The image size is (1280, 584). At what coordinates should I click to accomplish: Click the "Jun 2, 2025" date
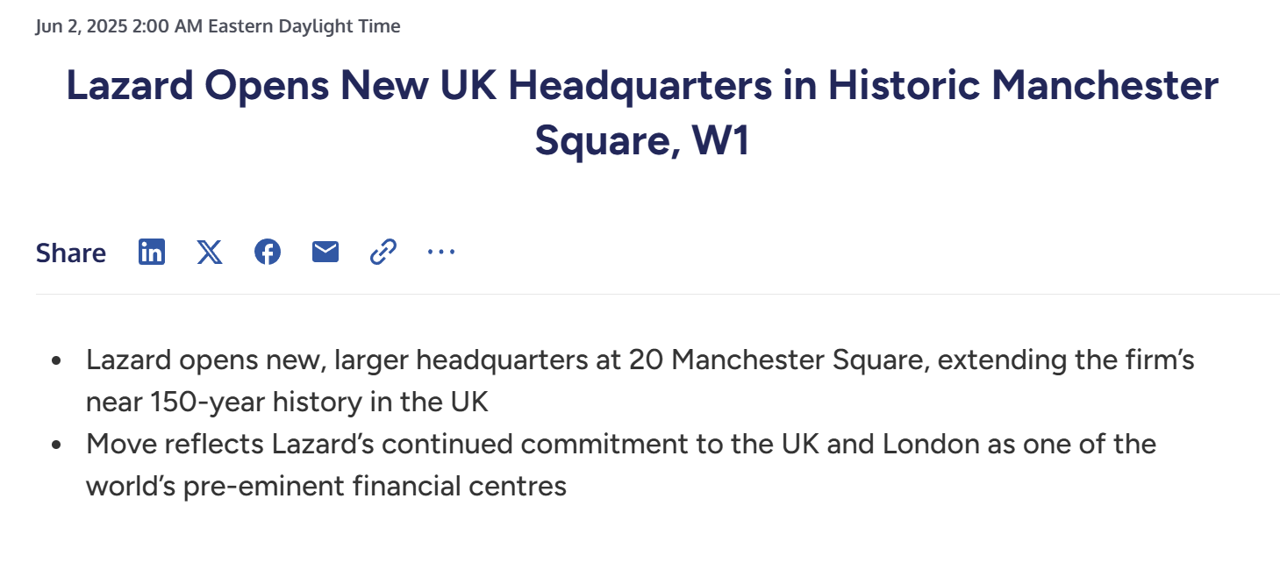pos(81,26)
